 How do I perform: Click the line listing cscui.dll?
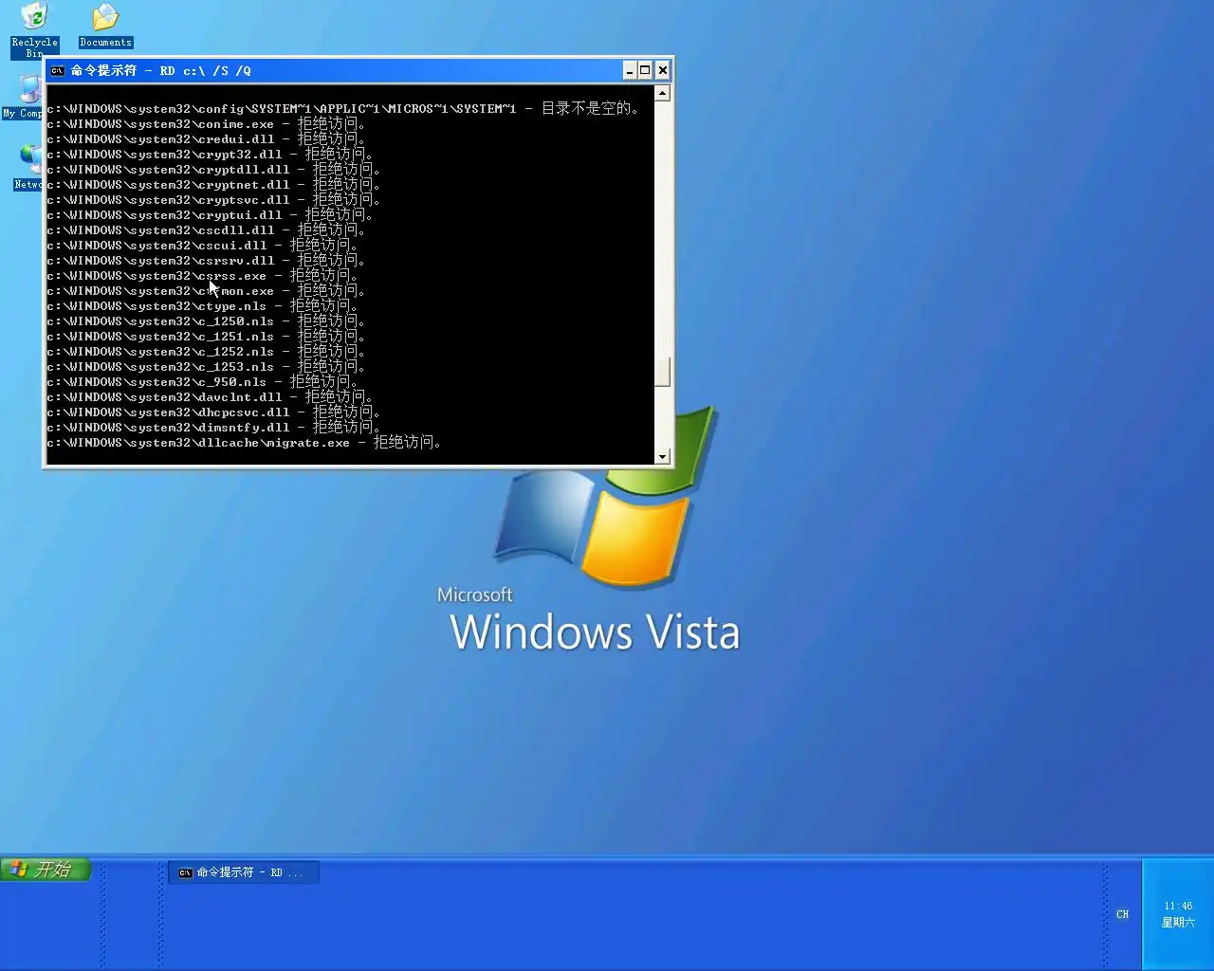(x=202, y=246)
